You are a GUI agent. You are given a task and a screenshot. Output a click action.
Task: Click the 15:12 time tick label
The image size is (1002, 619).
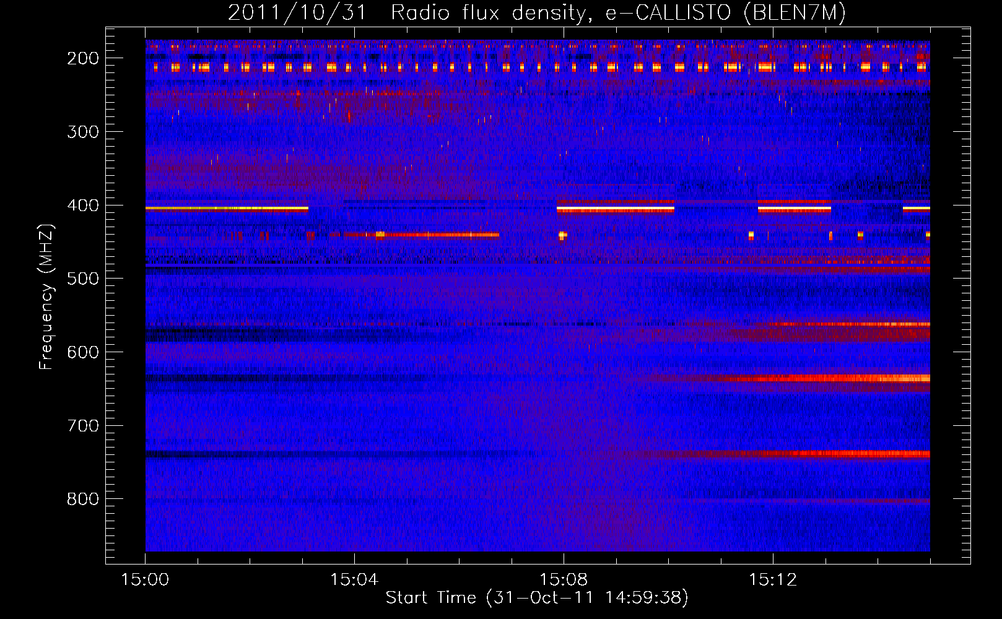pyautogui.click(x=773, y=580)
